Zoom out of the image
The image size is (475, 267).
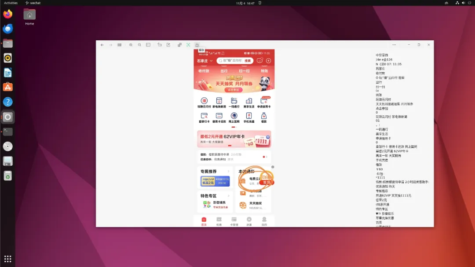tap(140, 45)
